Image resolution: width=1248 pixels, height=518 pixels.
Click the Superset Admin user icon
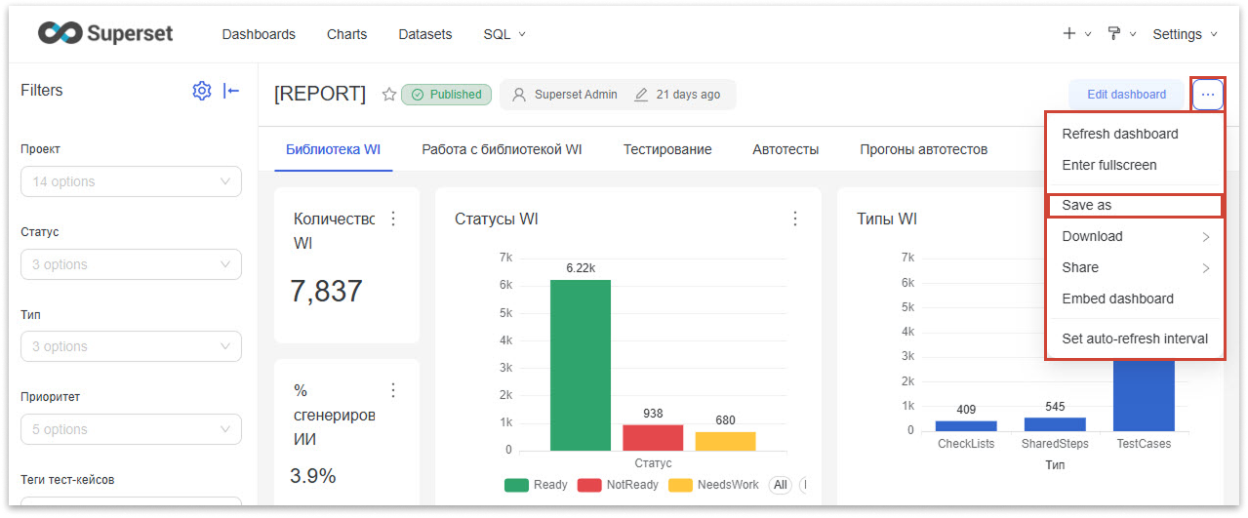(519, 95)
